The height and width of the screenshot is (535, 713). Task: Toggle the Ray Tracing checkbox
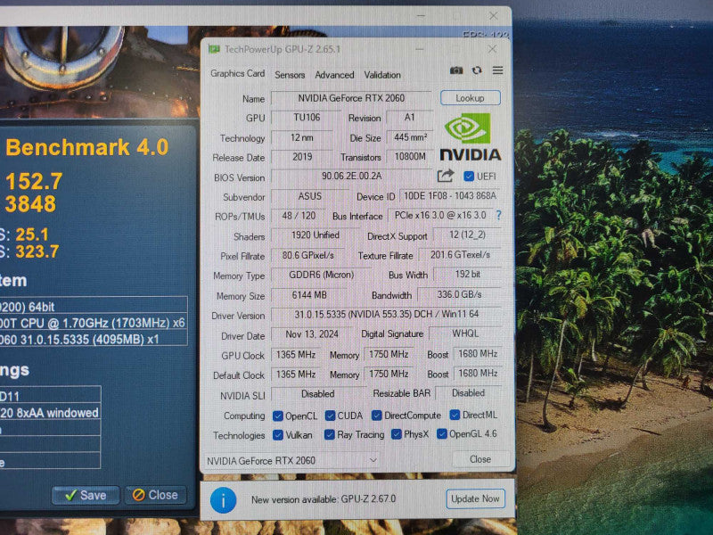pos(330,435)
